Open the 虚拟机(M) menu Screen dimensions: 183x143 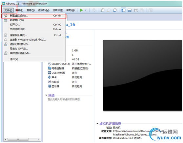tap(44, 10)
